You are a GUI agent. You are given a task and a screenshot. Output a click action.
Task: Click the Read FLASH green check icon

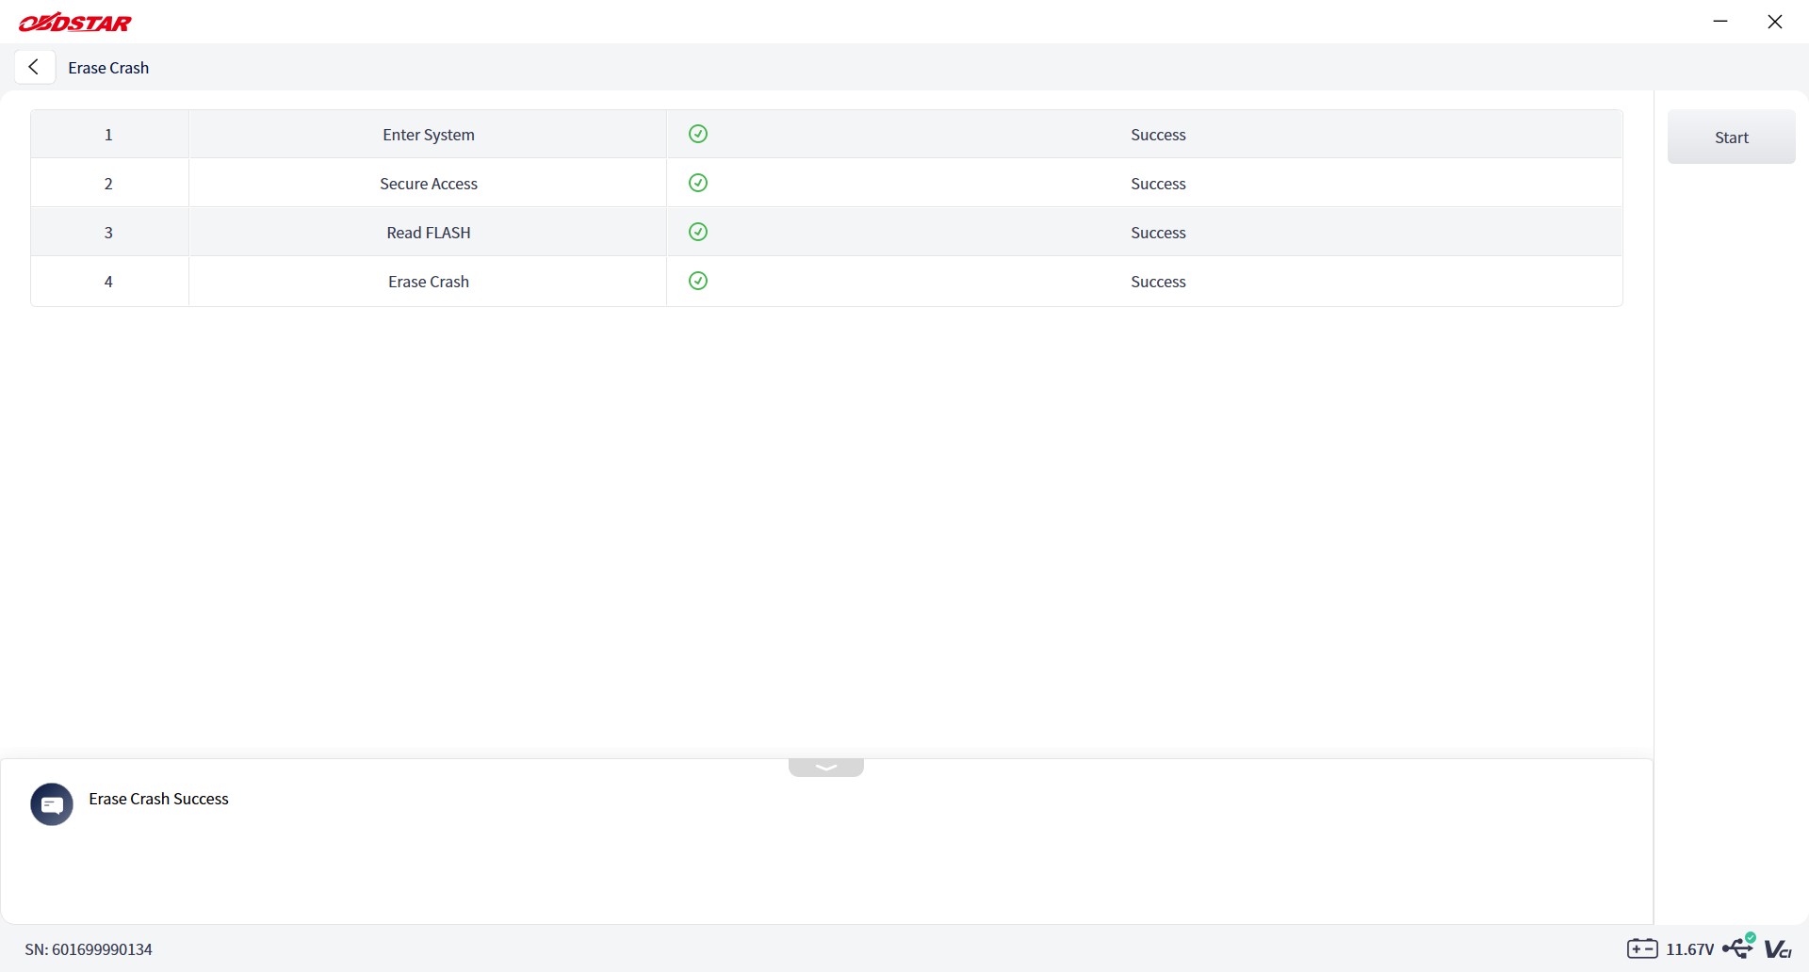pos(698,232)
